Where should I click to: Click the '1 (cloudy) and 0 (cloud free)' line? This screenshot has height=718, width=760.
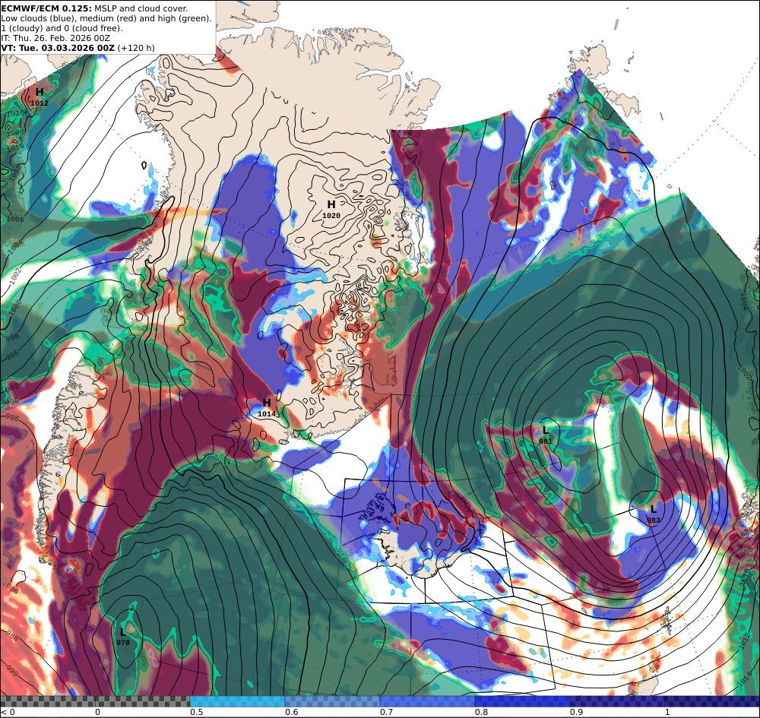coord(62,28)
